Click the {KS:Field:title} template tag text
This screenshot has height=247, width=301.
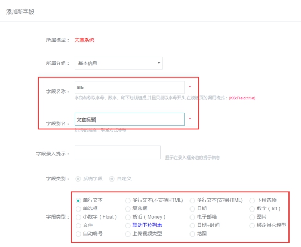(242, 98)
